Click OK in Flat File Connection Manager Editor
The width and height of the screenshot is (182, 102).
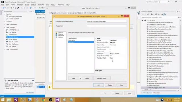(x=98, y=85)
